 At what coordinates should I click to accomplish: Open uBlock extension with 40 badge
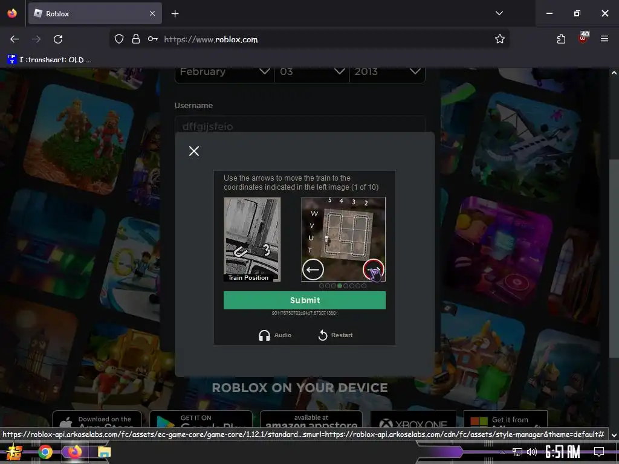(x=583, y=38)
